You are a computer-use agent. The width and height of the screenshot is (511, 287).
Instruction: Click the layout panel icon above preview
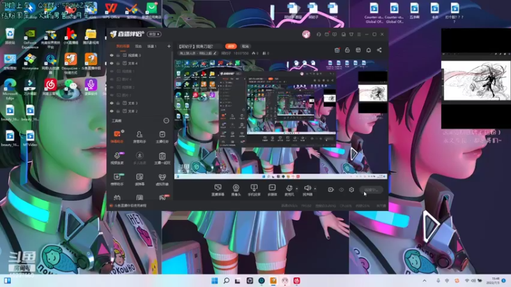tap(358, 50)
